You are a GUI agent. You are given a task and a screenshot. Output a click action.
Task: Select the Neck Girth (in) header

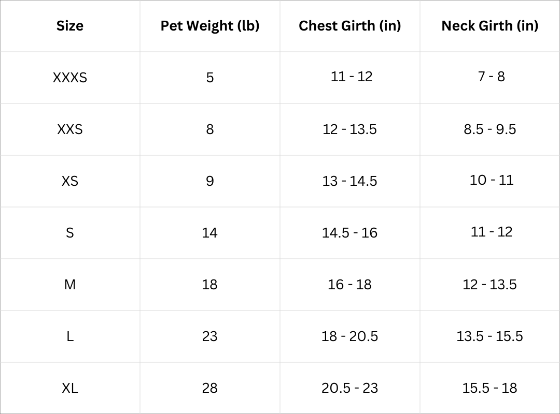point(489,26)
